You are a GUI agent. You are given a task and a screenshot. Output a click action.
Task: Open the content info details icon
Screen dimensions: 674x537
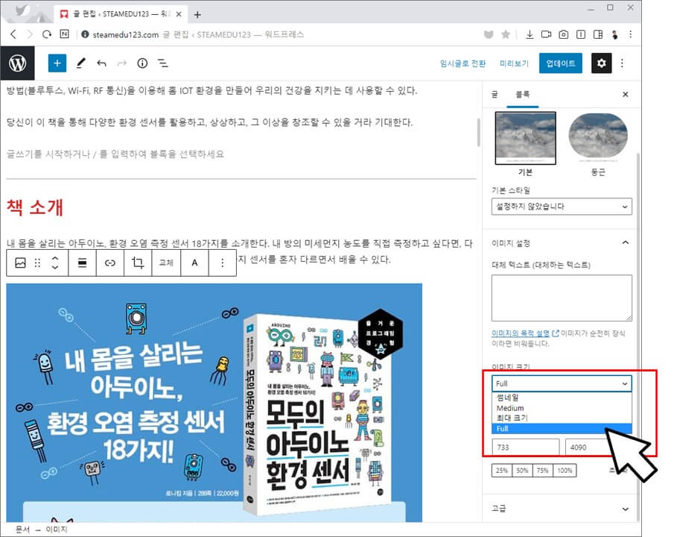pos(142,63)
